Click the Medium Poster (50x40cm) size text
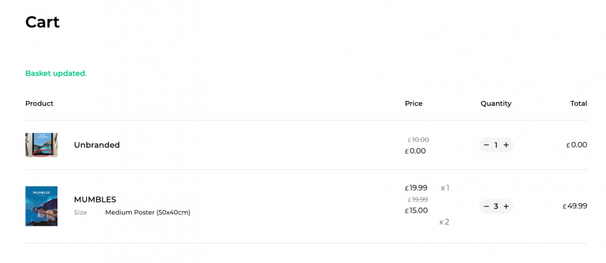 [148, 213]
